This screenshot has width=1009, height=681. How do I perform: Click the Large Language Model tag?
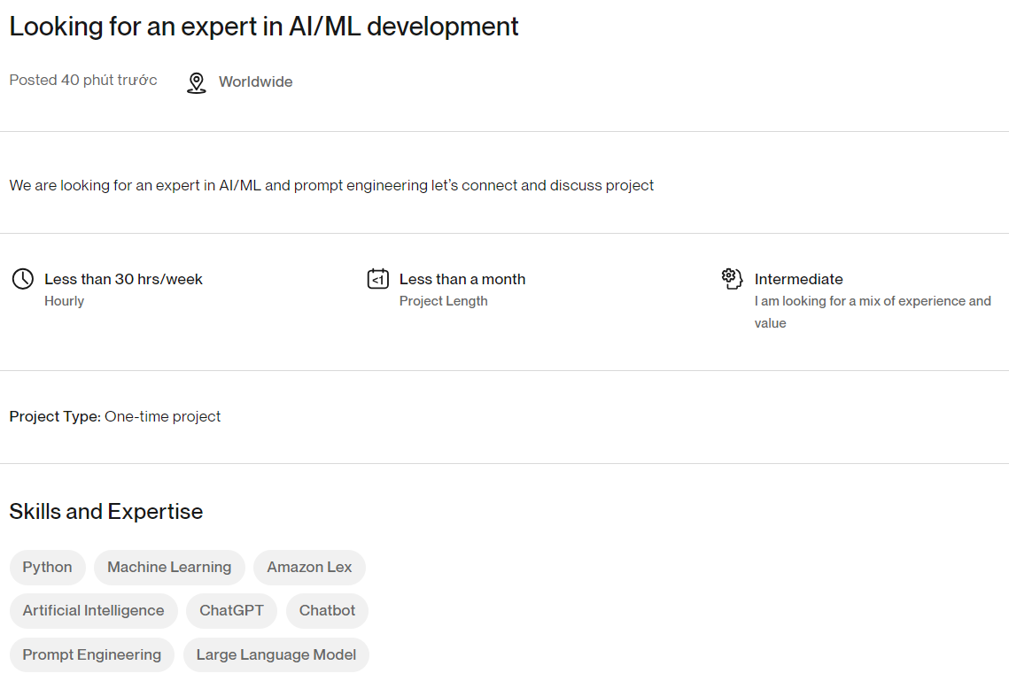click(276, 655)
